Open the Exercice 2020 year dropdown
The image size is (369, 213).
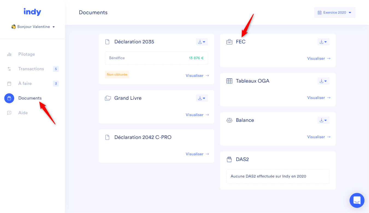(x=335, y=13)
